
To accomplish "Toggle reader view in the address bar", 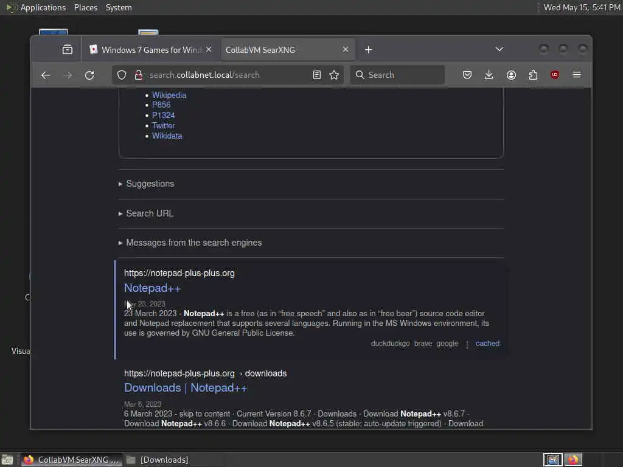I will tap(316, 75).
